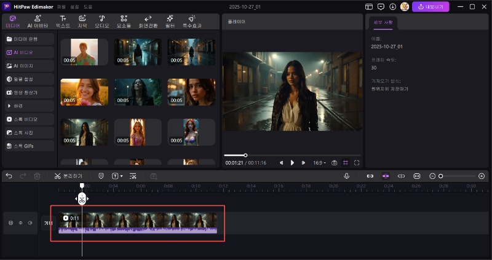
Task: Switch to the 텍스트 tab
Action: 63,22
